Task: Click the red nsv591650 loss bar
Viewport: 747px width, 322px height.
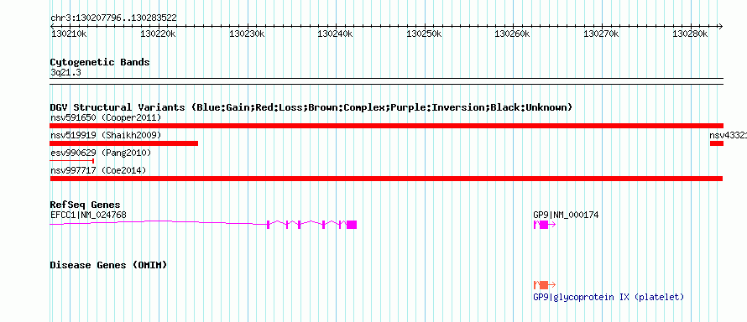Action: [386, 126]
